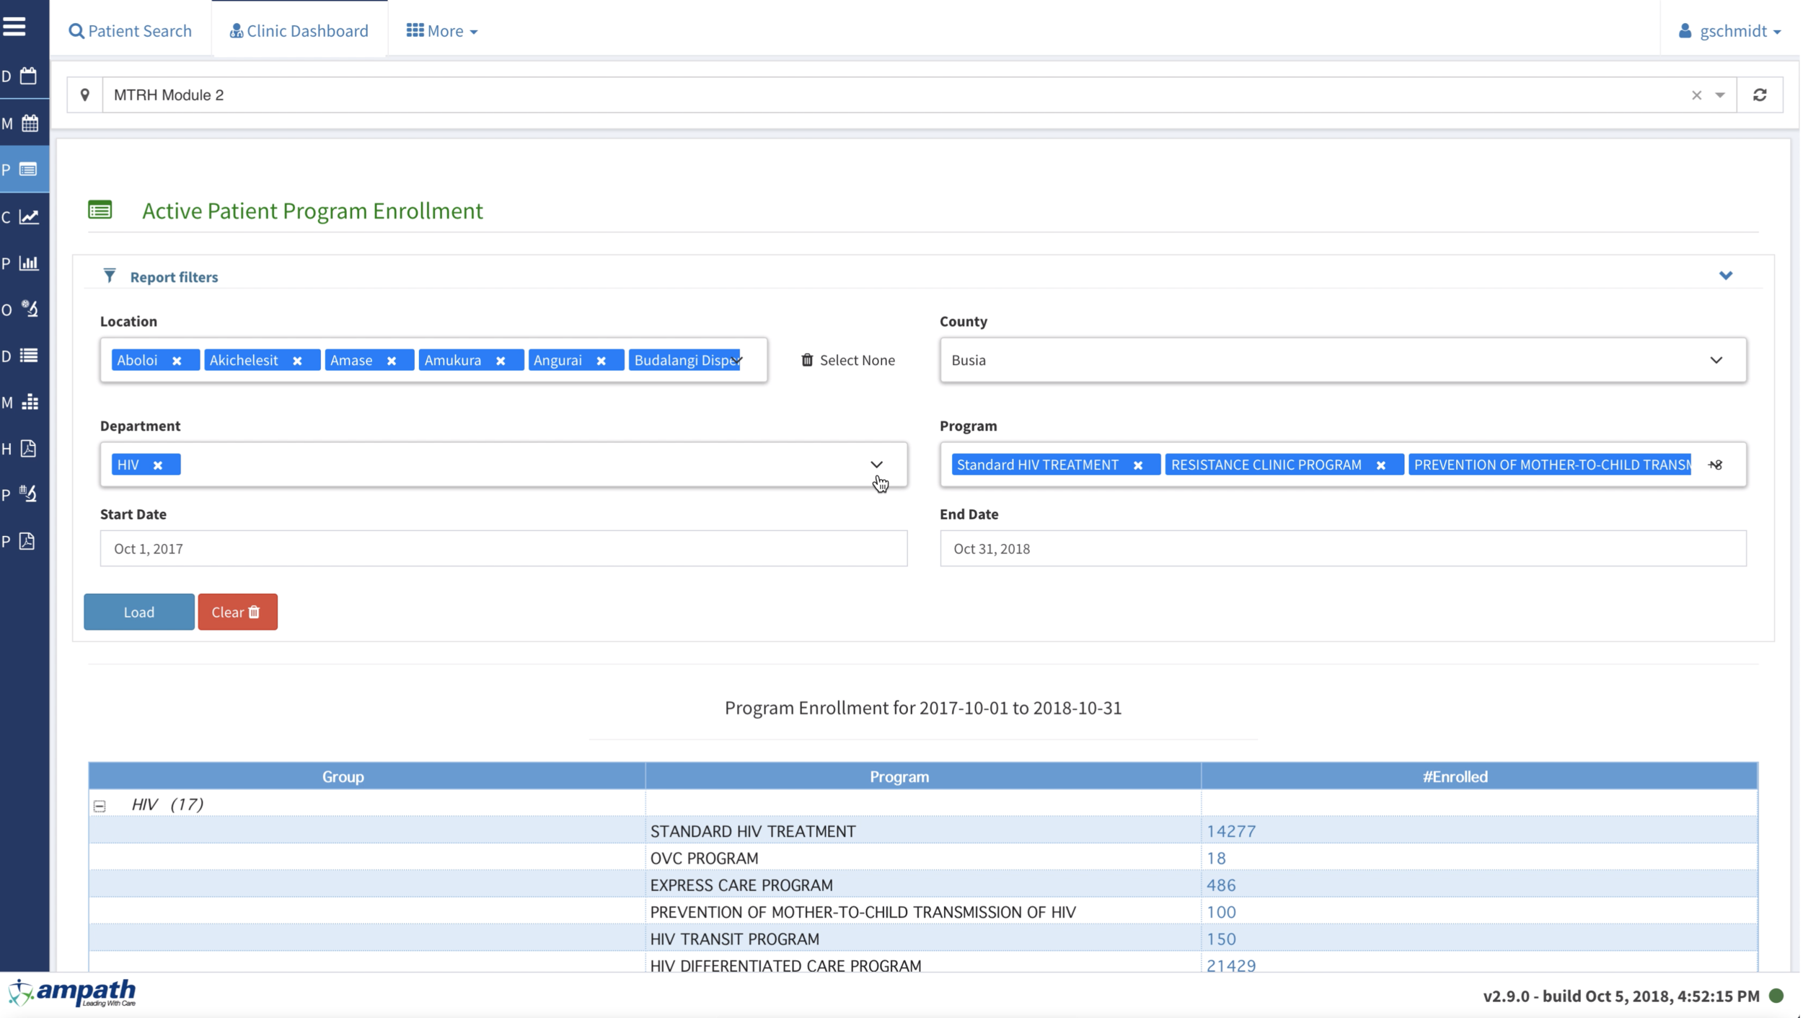Click the ampath logo

(x=72, y=993)
